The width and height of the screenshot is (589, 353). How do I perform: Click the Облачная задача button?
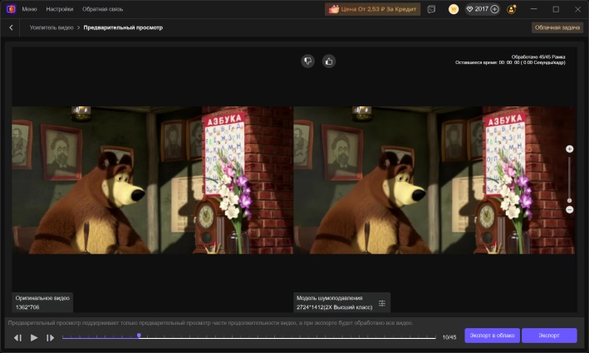click(557, 27)
